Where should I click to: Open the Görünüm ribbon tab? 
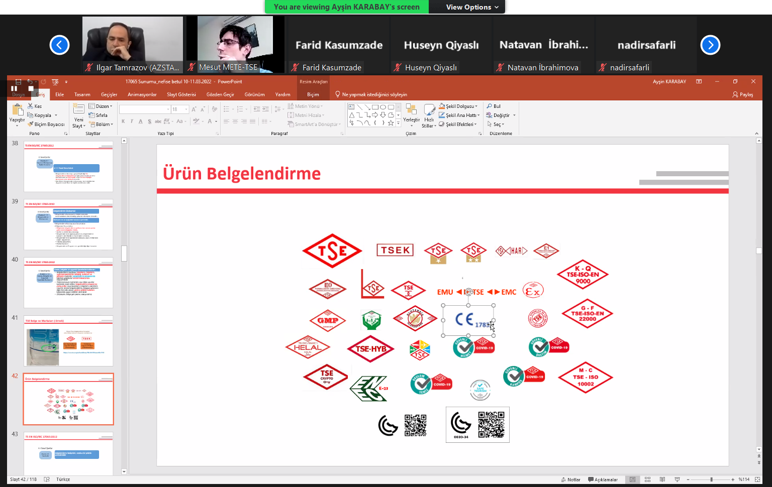(254, 94)
